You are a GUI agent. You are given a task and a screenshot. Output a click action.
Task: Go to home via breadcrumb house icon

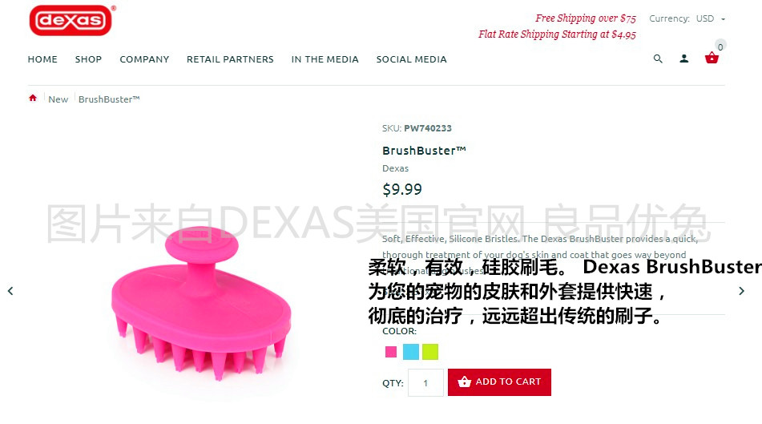33,99
